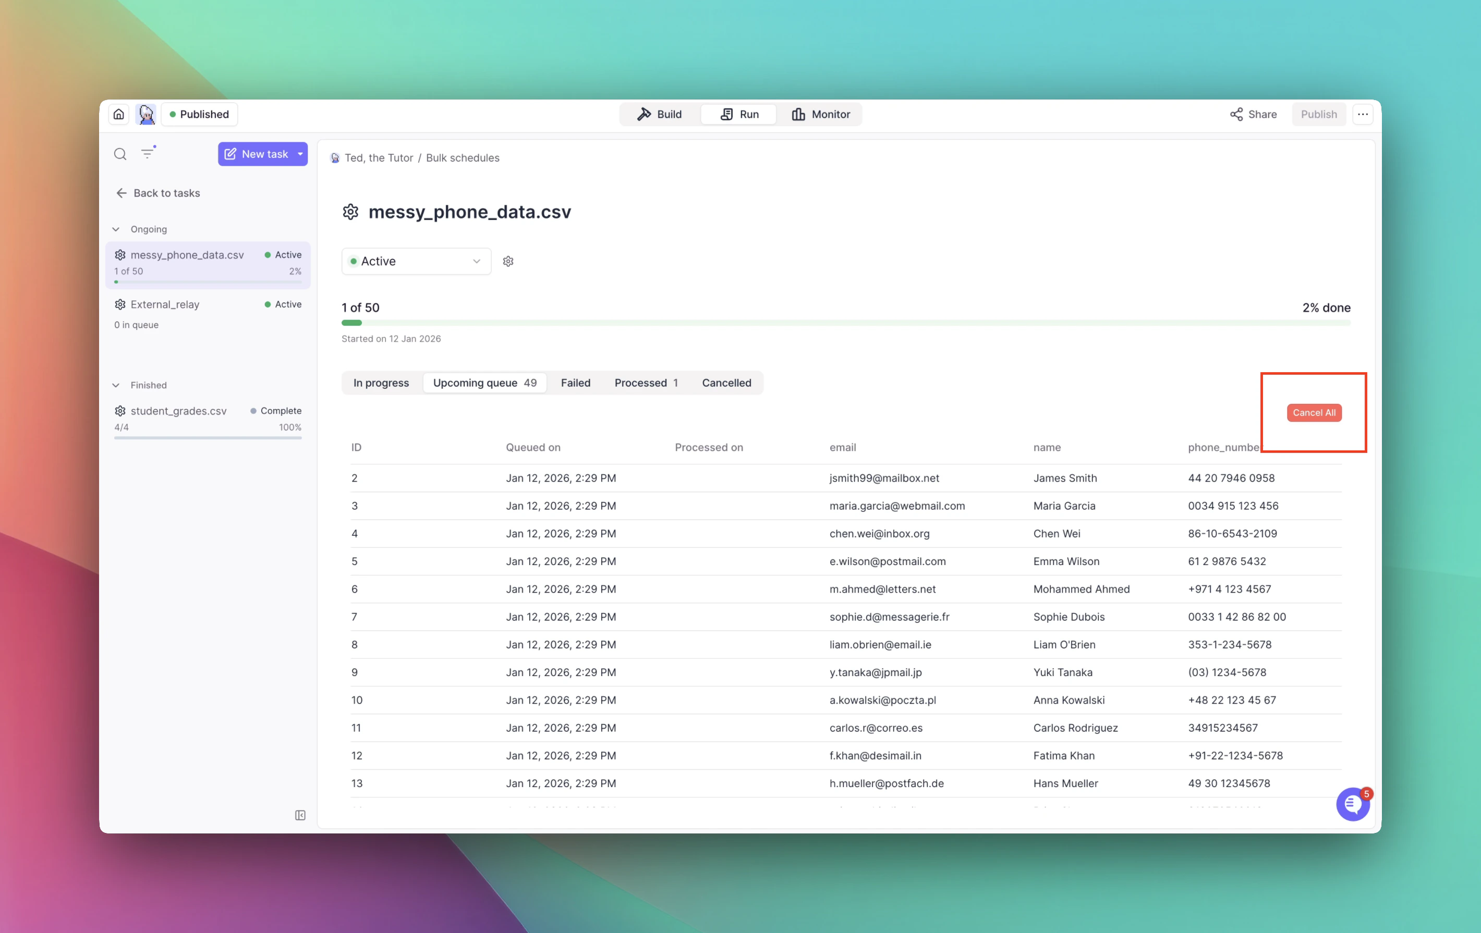Collapse the Finished section
The width and height of the screenshot is (1481, 933).
click(x=116, y=385)
